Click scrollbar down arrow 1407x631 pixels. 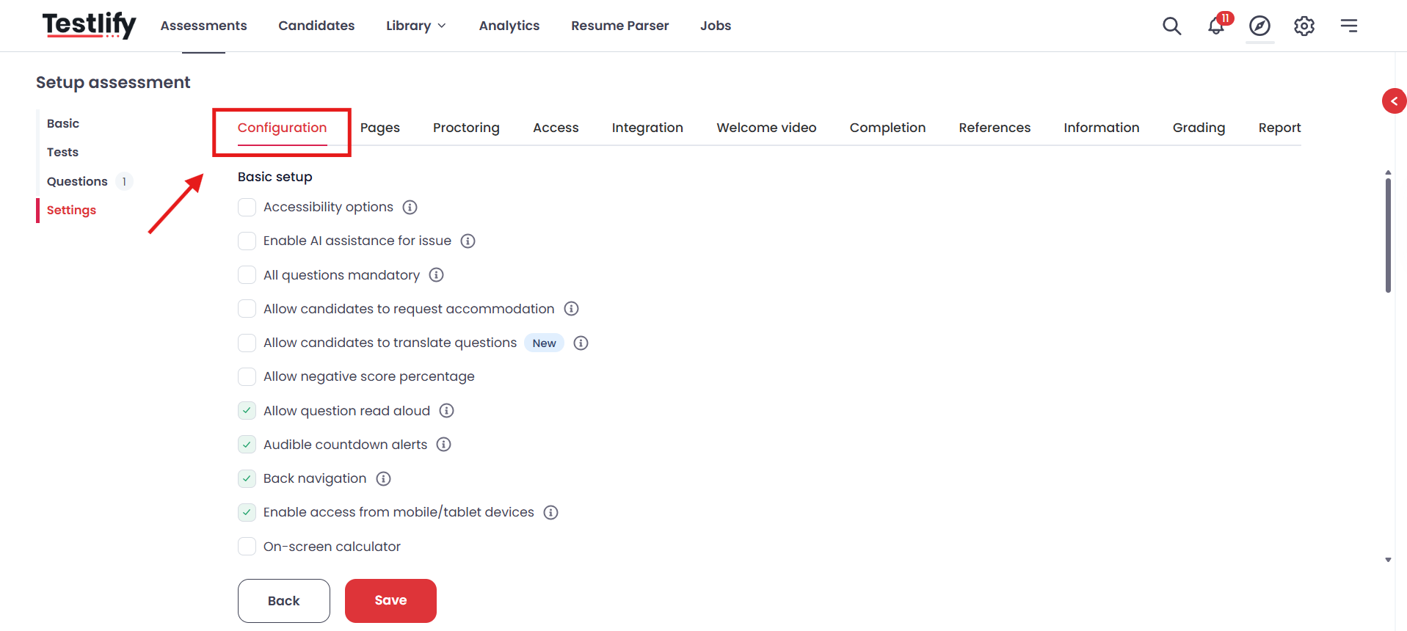1387,560
